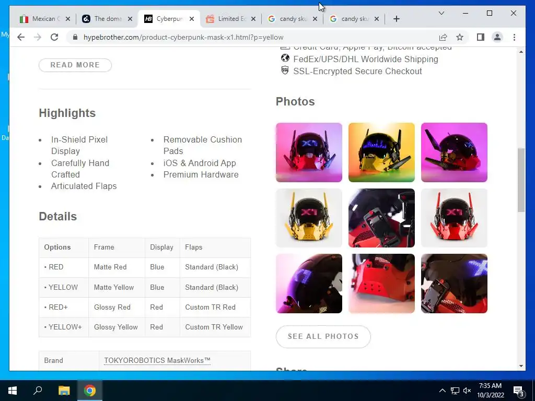This screenshot has height=401, width=535.
Task: Close the second candy sku tab
Action: (377, 19)
